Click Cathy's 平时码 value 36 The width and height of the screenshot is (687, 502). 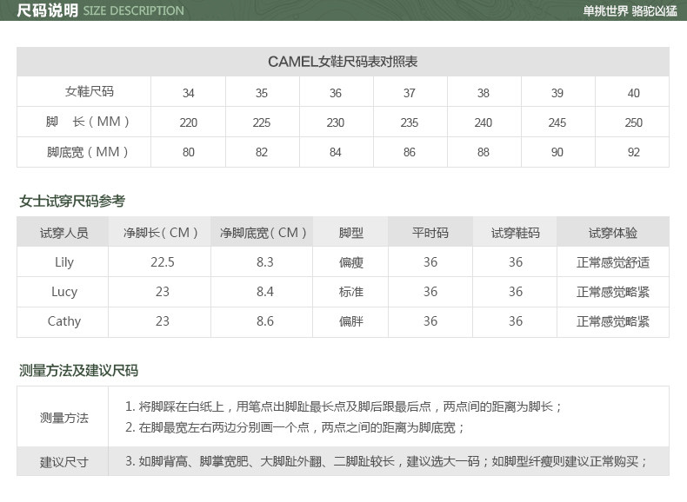(430, 321)
